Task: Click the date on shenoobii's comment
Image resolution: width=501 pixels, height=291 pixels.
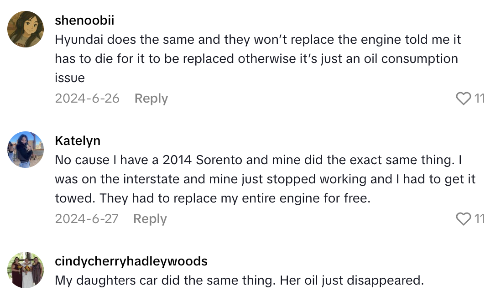Action: pos(87,98)
